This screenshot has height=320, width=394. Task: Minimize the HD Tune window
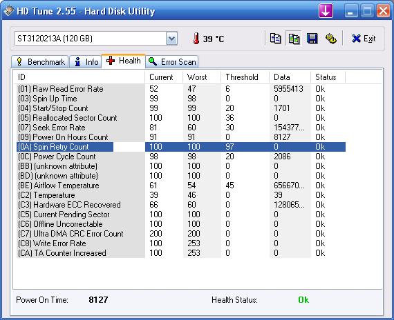click(350, 11)
